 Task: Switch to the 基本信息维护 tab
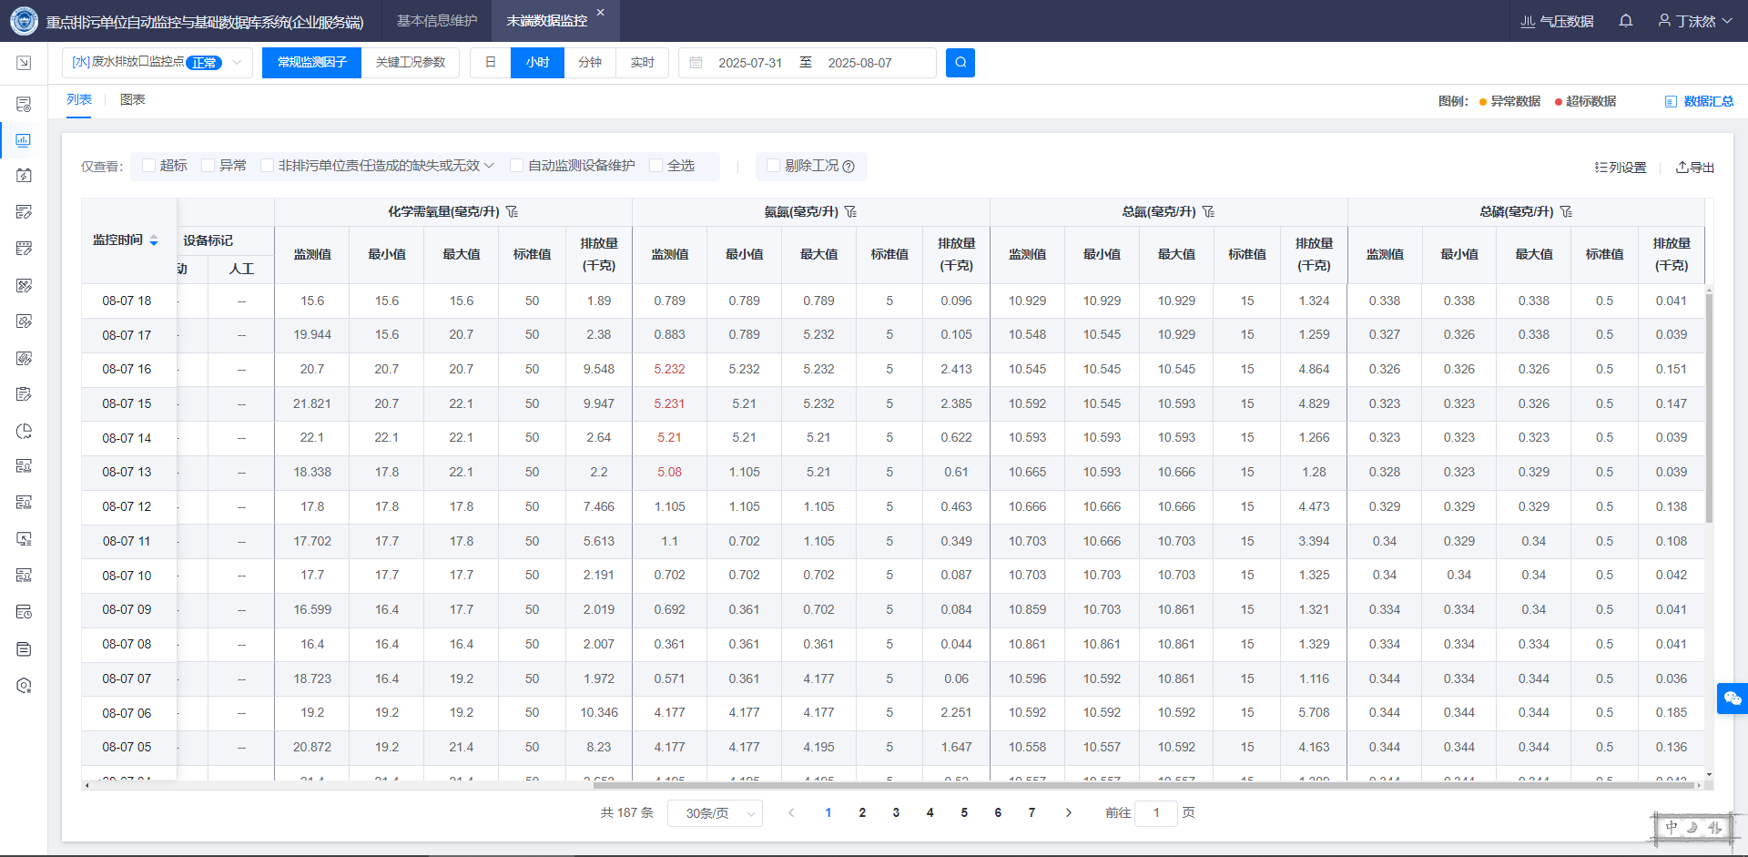point(437,21)
